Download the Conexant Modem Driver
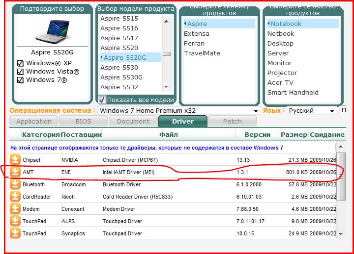This screenshot has height=254, width=354. tap(15, 209)
